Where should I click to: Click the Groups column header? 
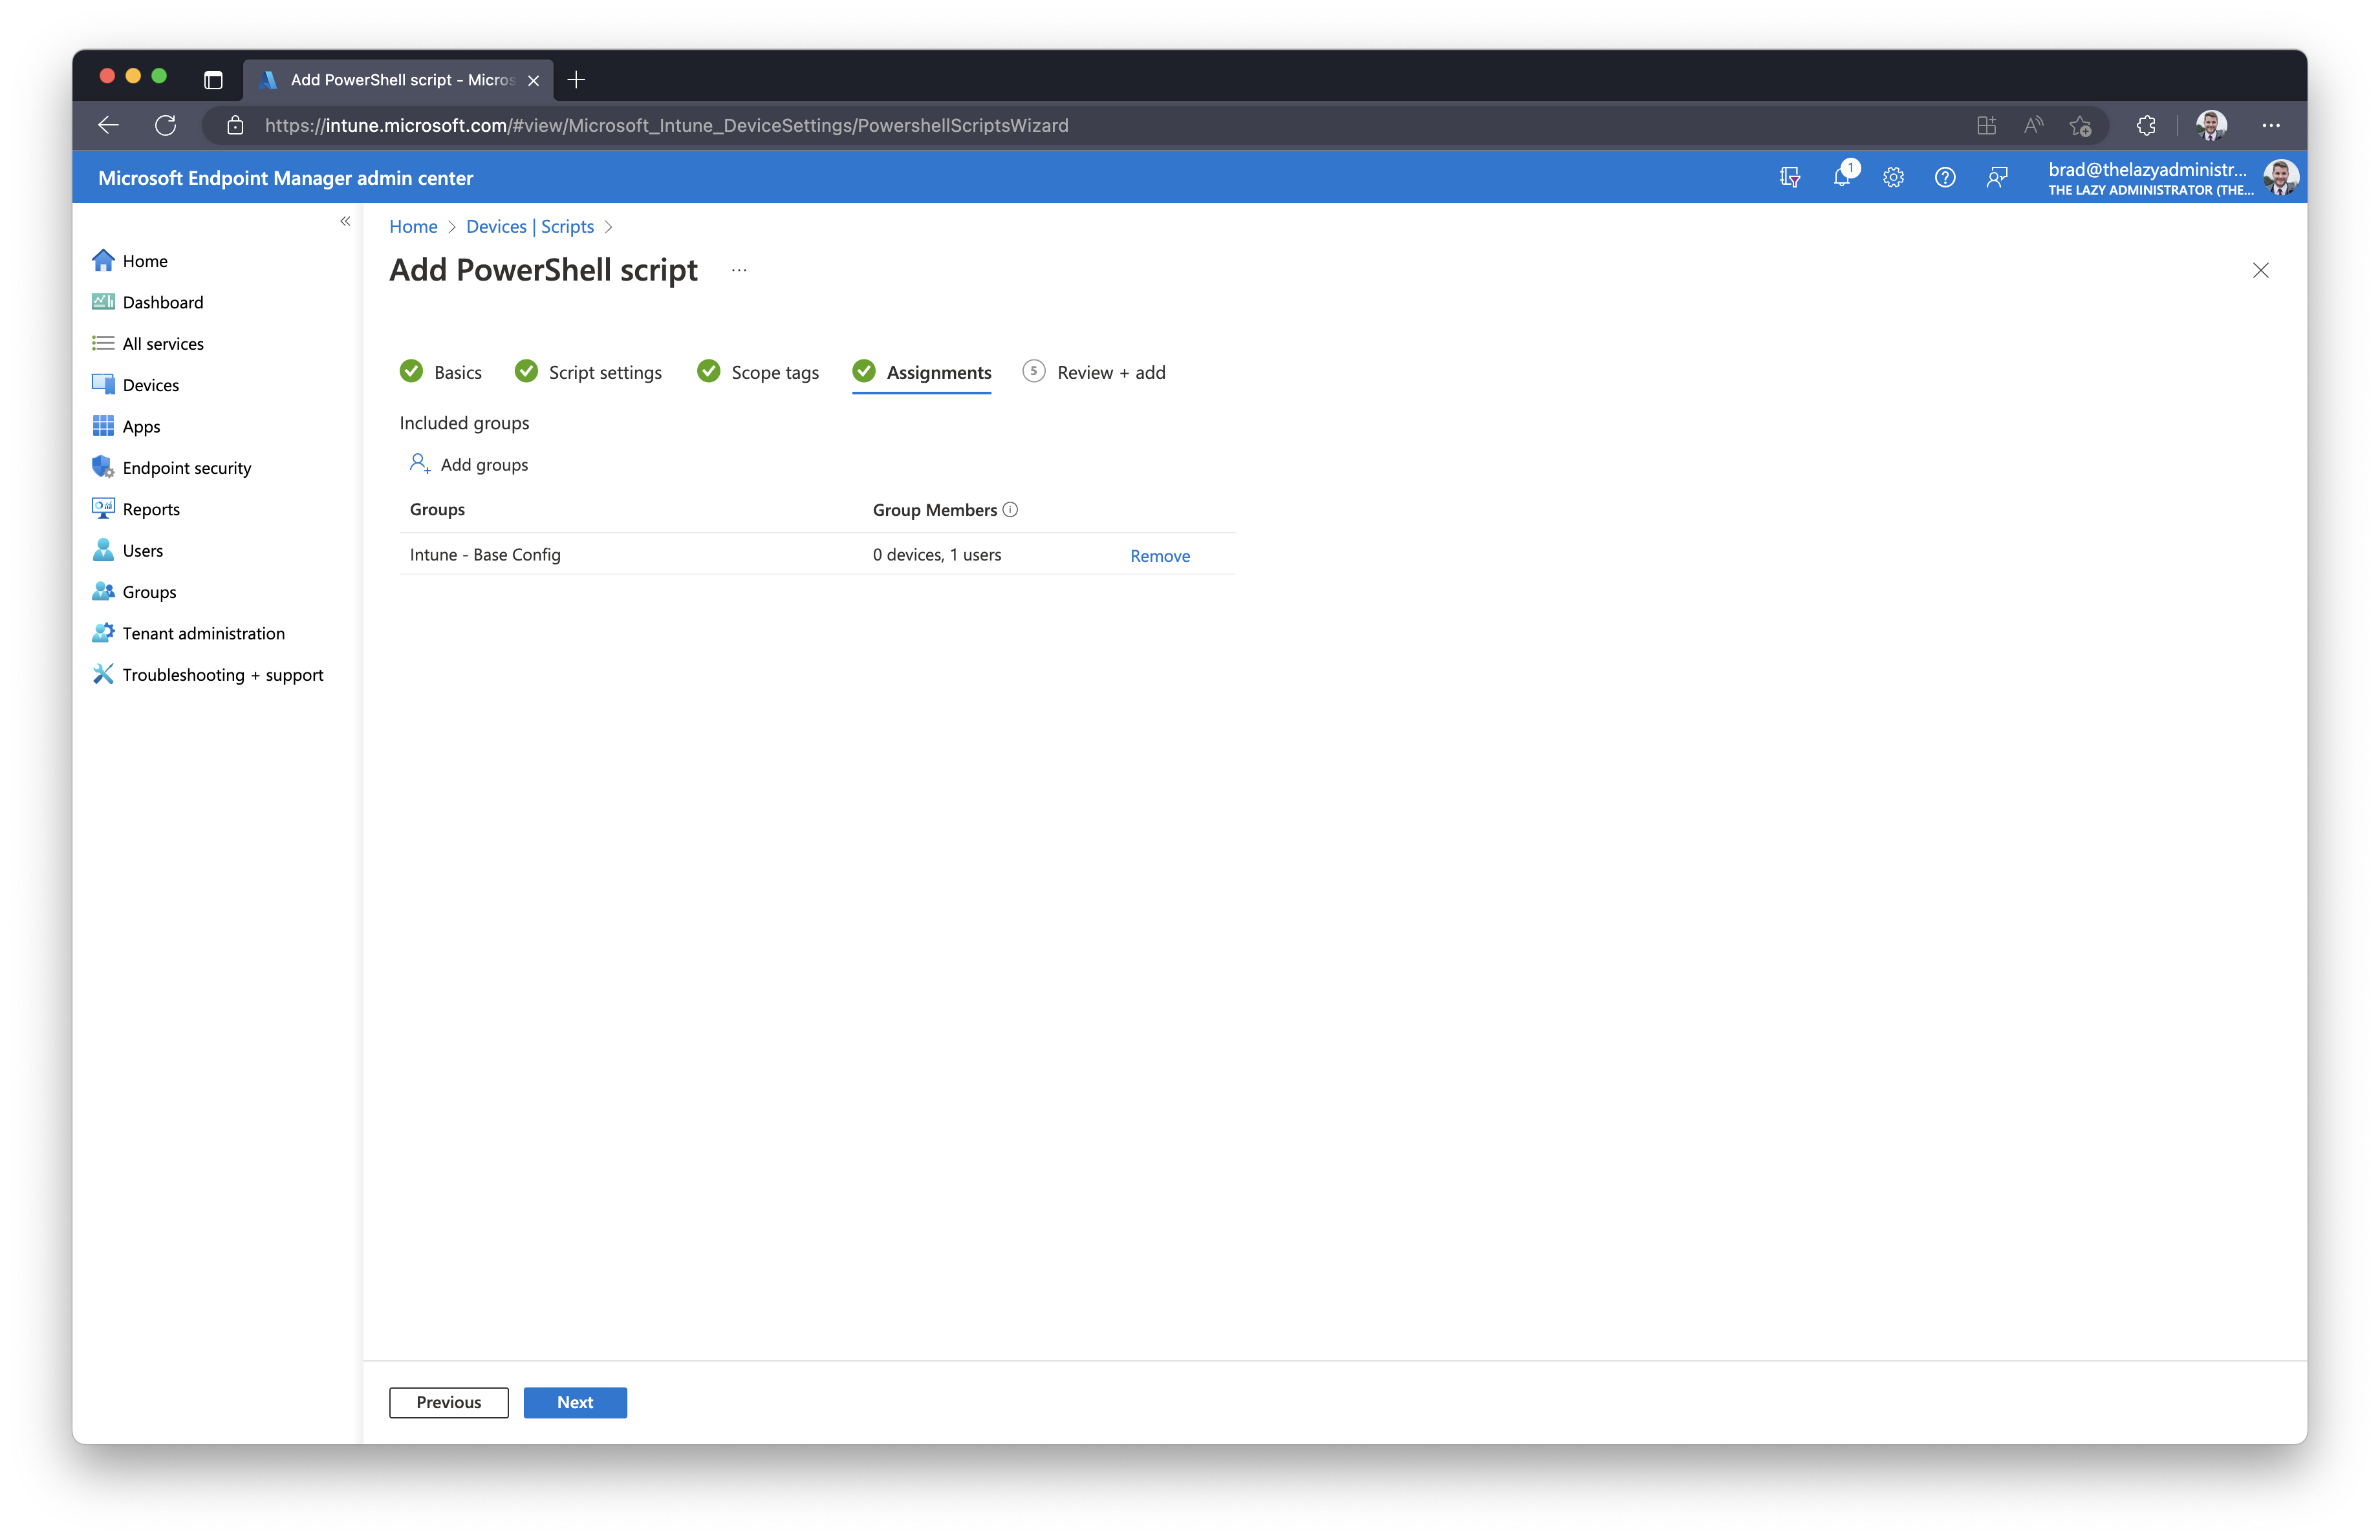(x=437, y=509)
